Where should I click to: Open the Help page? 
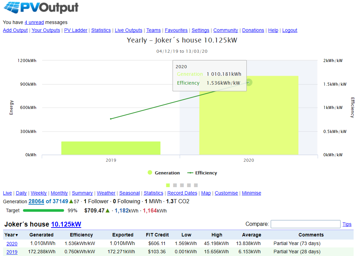273,30
